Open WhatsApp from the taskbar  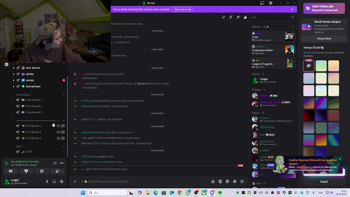[x=188, y=193]
